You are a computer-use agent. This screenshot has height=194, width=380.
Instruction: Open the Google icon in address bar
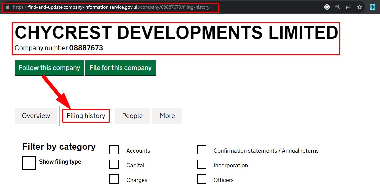tap(327, 7)
